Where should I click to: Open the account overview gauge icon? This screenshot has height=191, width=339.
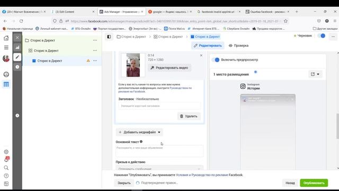pyautogui.click(x=6, y=74)
